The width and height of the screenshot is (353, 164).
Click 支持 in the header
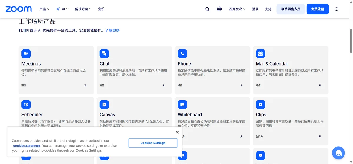[x=268, y=9]
